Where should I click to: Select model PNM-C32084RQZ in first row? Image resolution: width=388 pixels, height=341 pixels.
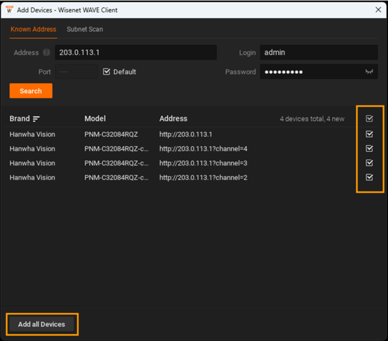coord(111,134)
